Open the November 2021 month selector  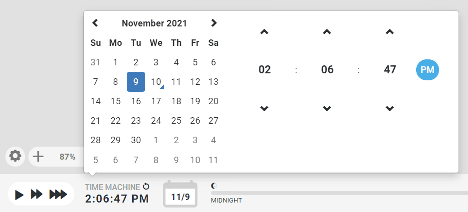154,23
